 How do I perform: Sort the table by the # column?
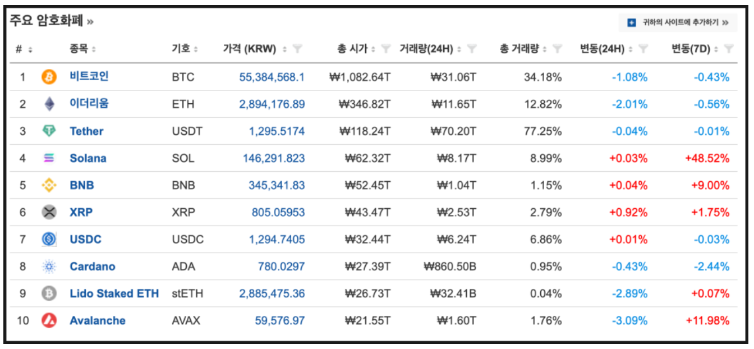coord(30,49)
